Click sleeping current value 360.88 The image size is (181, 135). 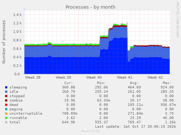point(68,87)
